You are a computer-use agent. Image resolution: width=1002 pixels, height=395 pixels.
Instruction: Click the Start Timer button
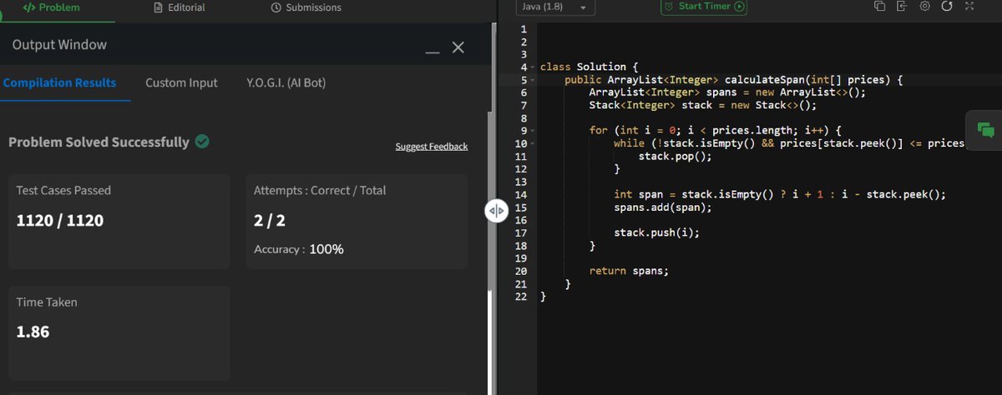click(704, 7)
